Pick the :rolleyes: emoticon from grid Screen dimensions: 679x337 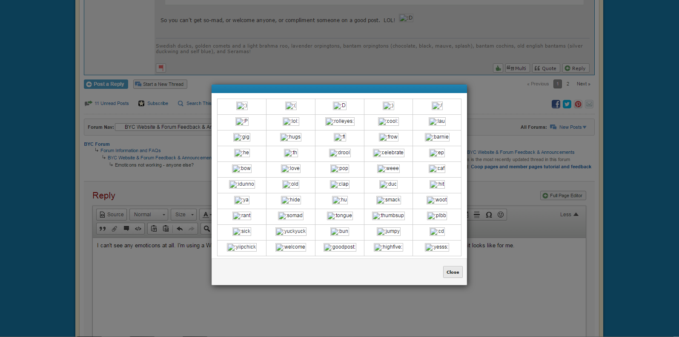[x=340, y=122]
